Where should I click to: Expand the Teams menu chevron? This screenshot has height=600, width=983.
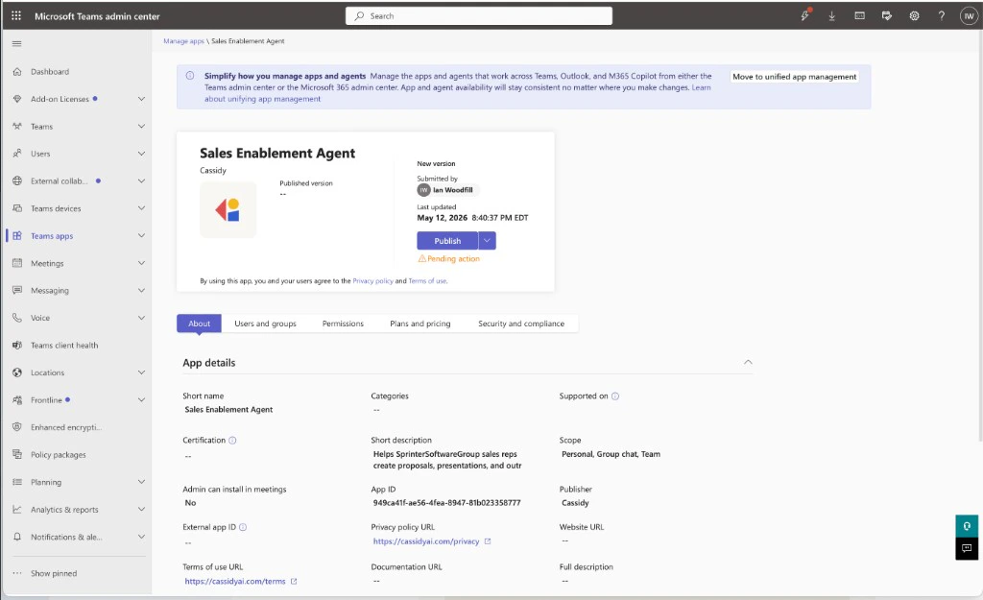click(x=142, y=126)
